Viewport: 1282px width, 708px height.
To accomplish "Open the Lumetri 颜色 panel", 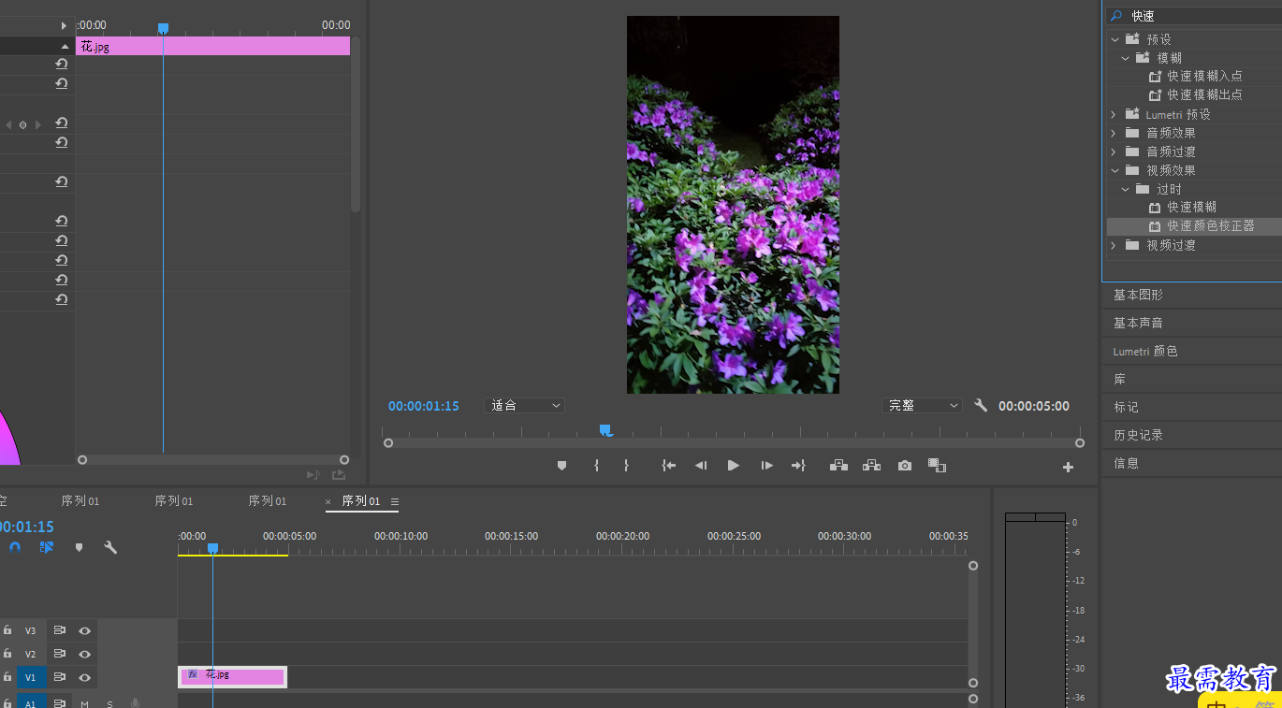I will click(x=1145, y=352).
